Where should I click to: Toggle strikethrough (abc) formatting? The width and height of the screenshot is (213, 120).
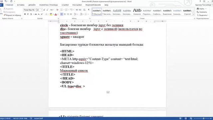click(x=36, y=14)
